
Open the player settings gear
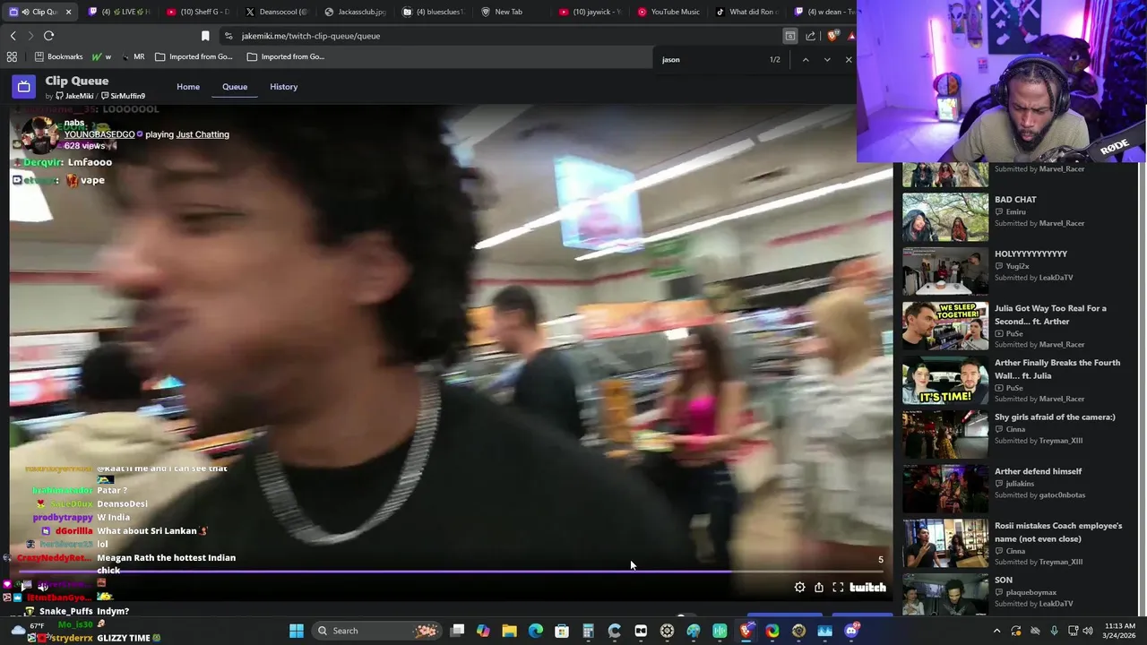point(800,588)
